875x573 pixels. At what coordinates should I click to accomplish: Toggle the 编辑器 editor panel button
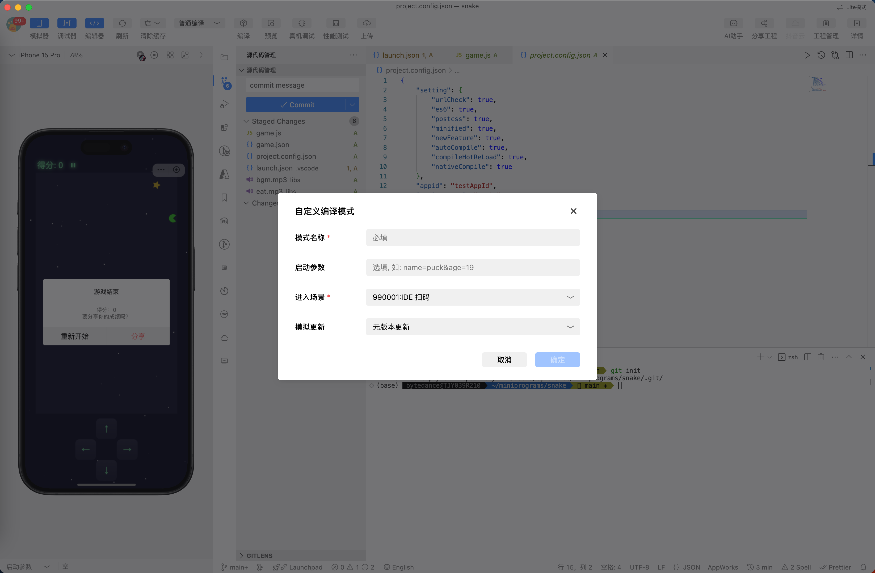pos(94,23)
